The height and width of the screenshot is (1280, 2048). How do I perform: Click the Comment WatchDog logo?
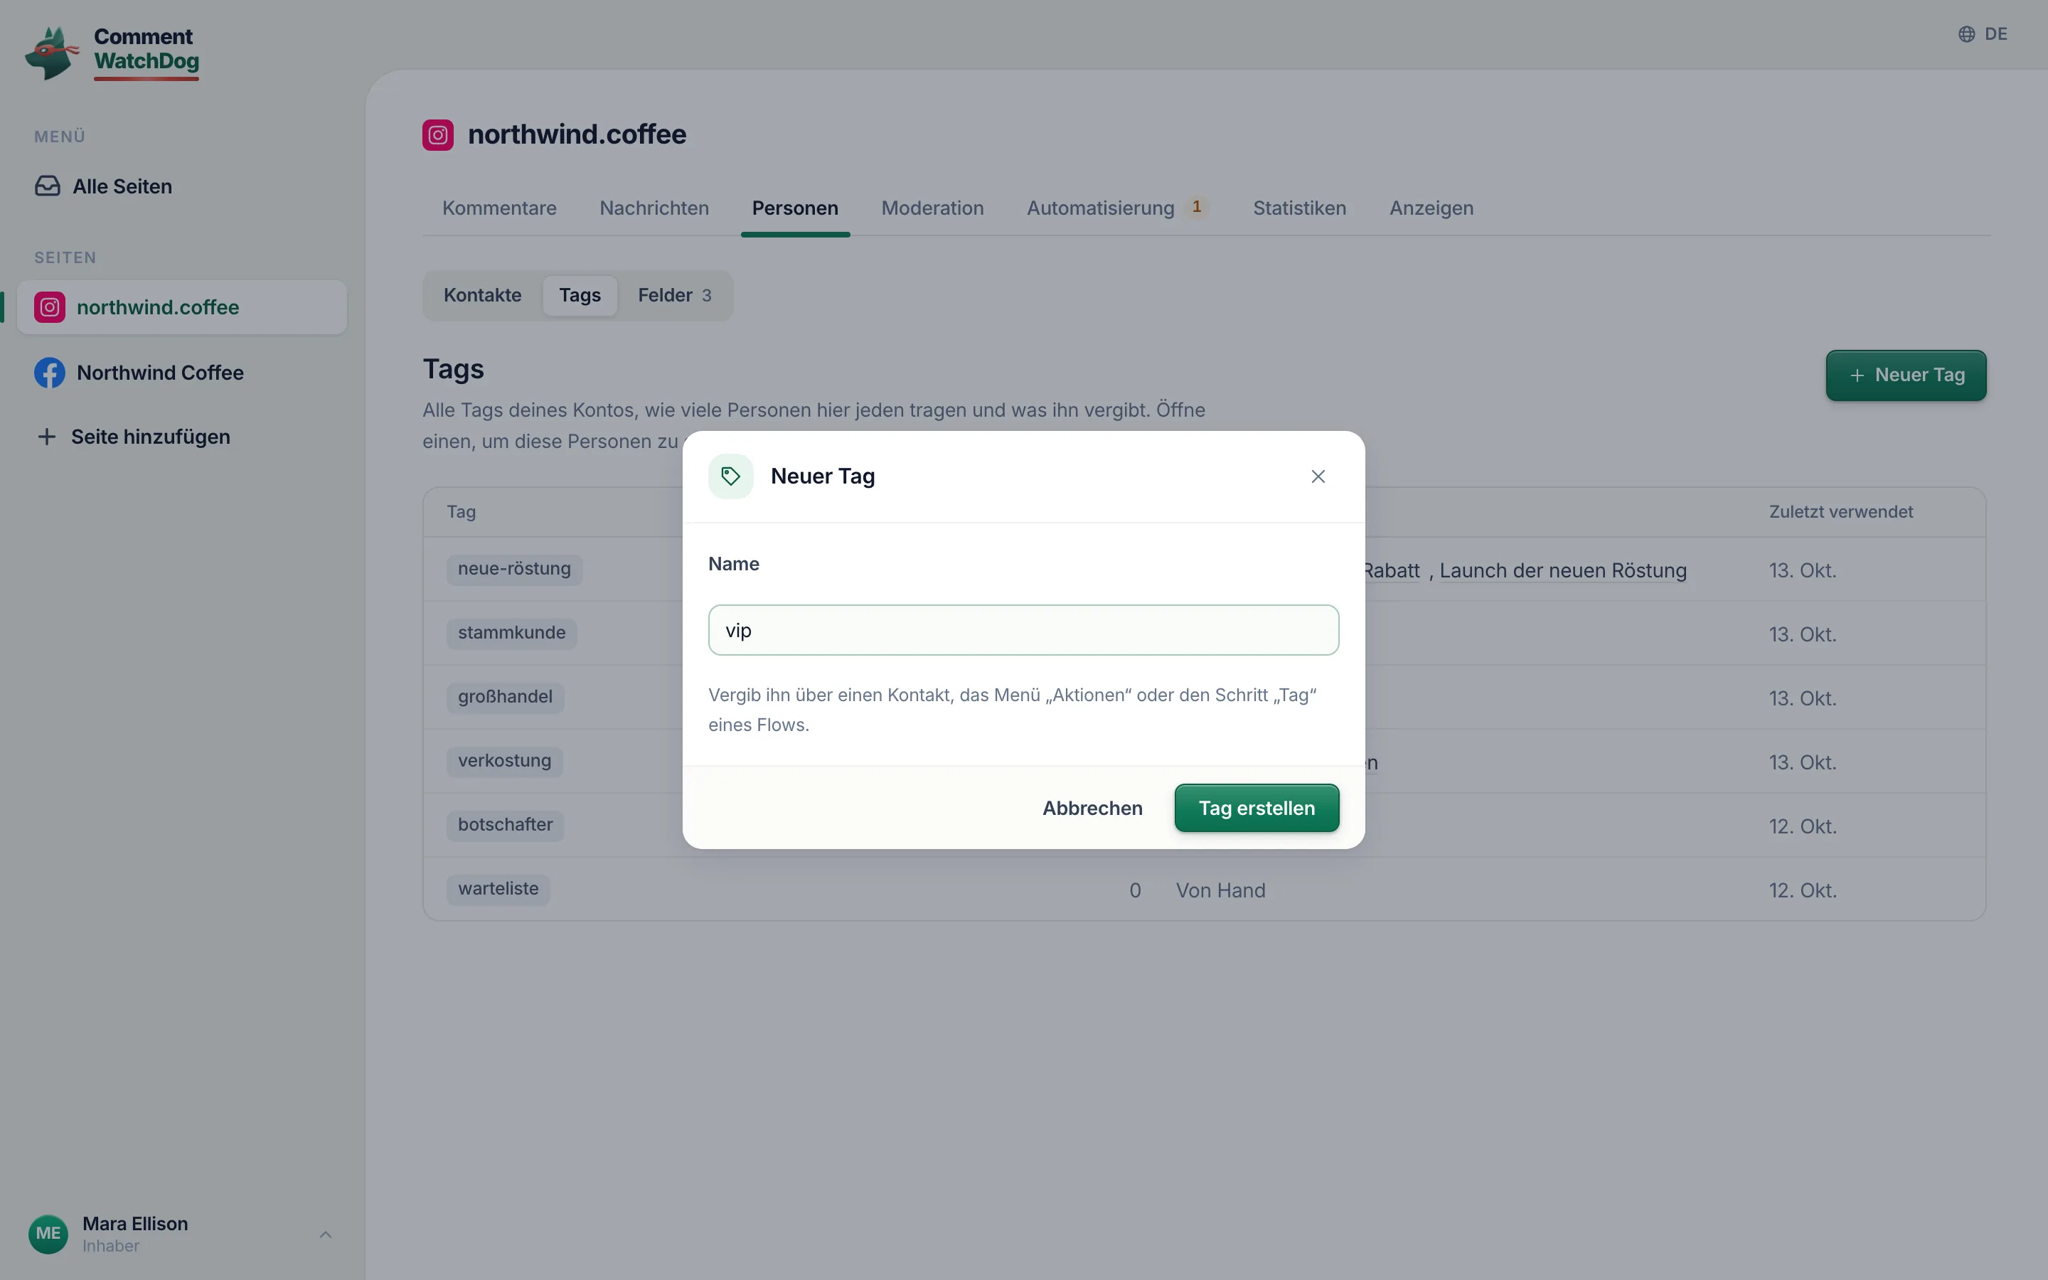click(x=112, y=53)
